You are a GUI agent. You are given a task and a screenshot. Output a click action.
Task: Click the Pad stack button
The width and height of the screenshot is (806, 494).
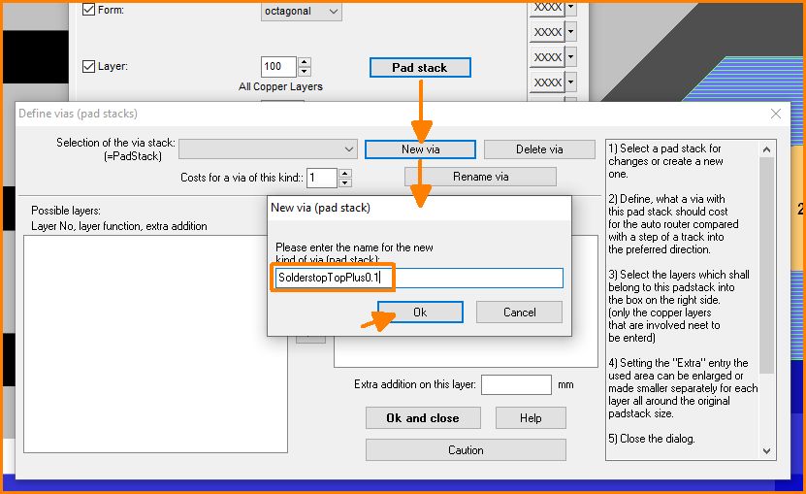point(419,68)
